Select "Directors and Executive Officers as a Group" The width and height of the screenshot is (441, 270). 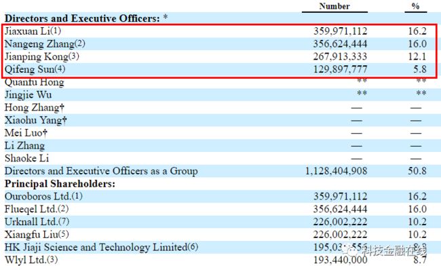pos(101,171)
